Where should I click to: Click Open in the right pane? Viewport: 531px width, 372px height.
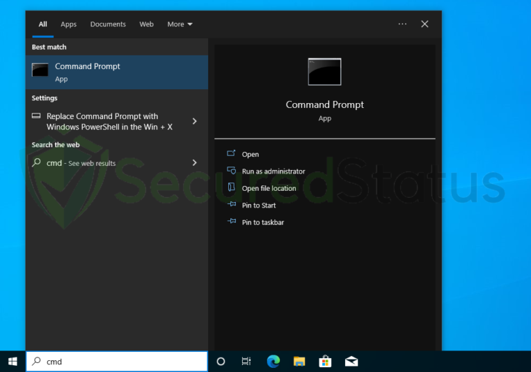coord(250,154)
